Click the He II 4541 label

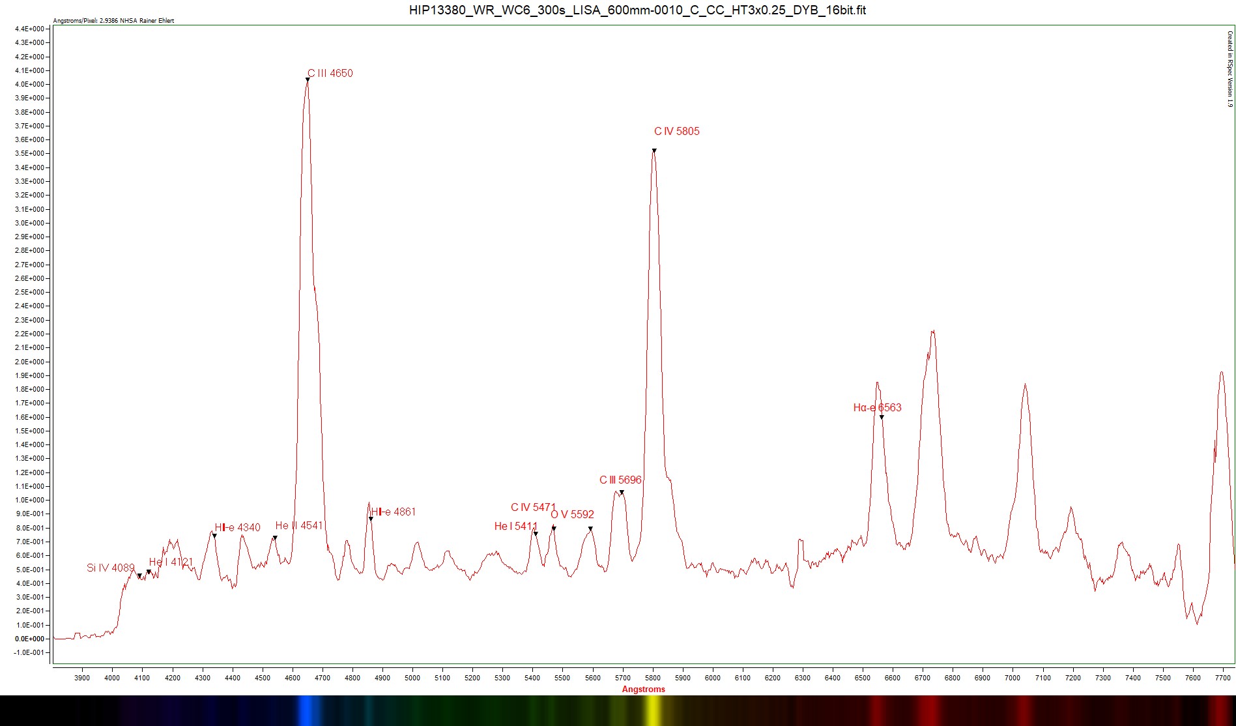(298, 525)
